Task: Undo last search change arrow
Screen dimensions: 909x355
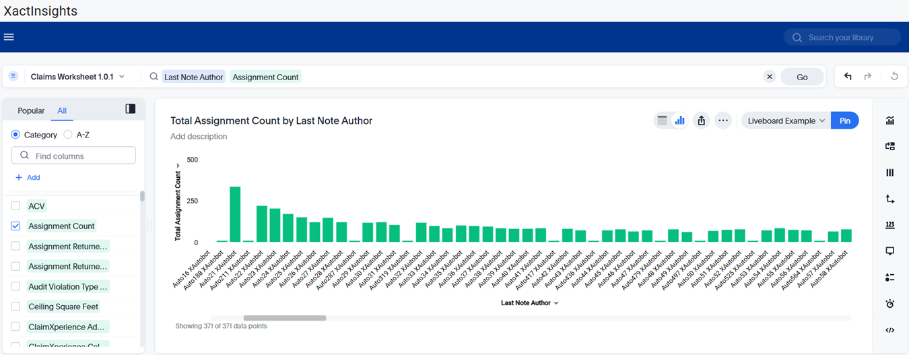Action: tap(848, 77)
